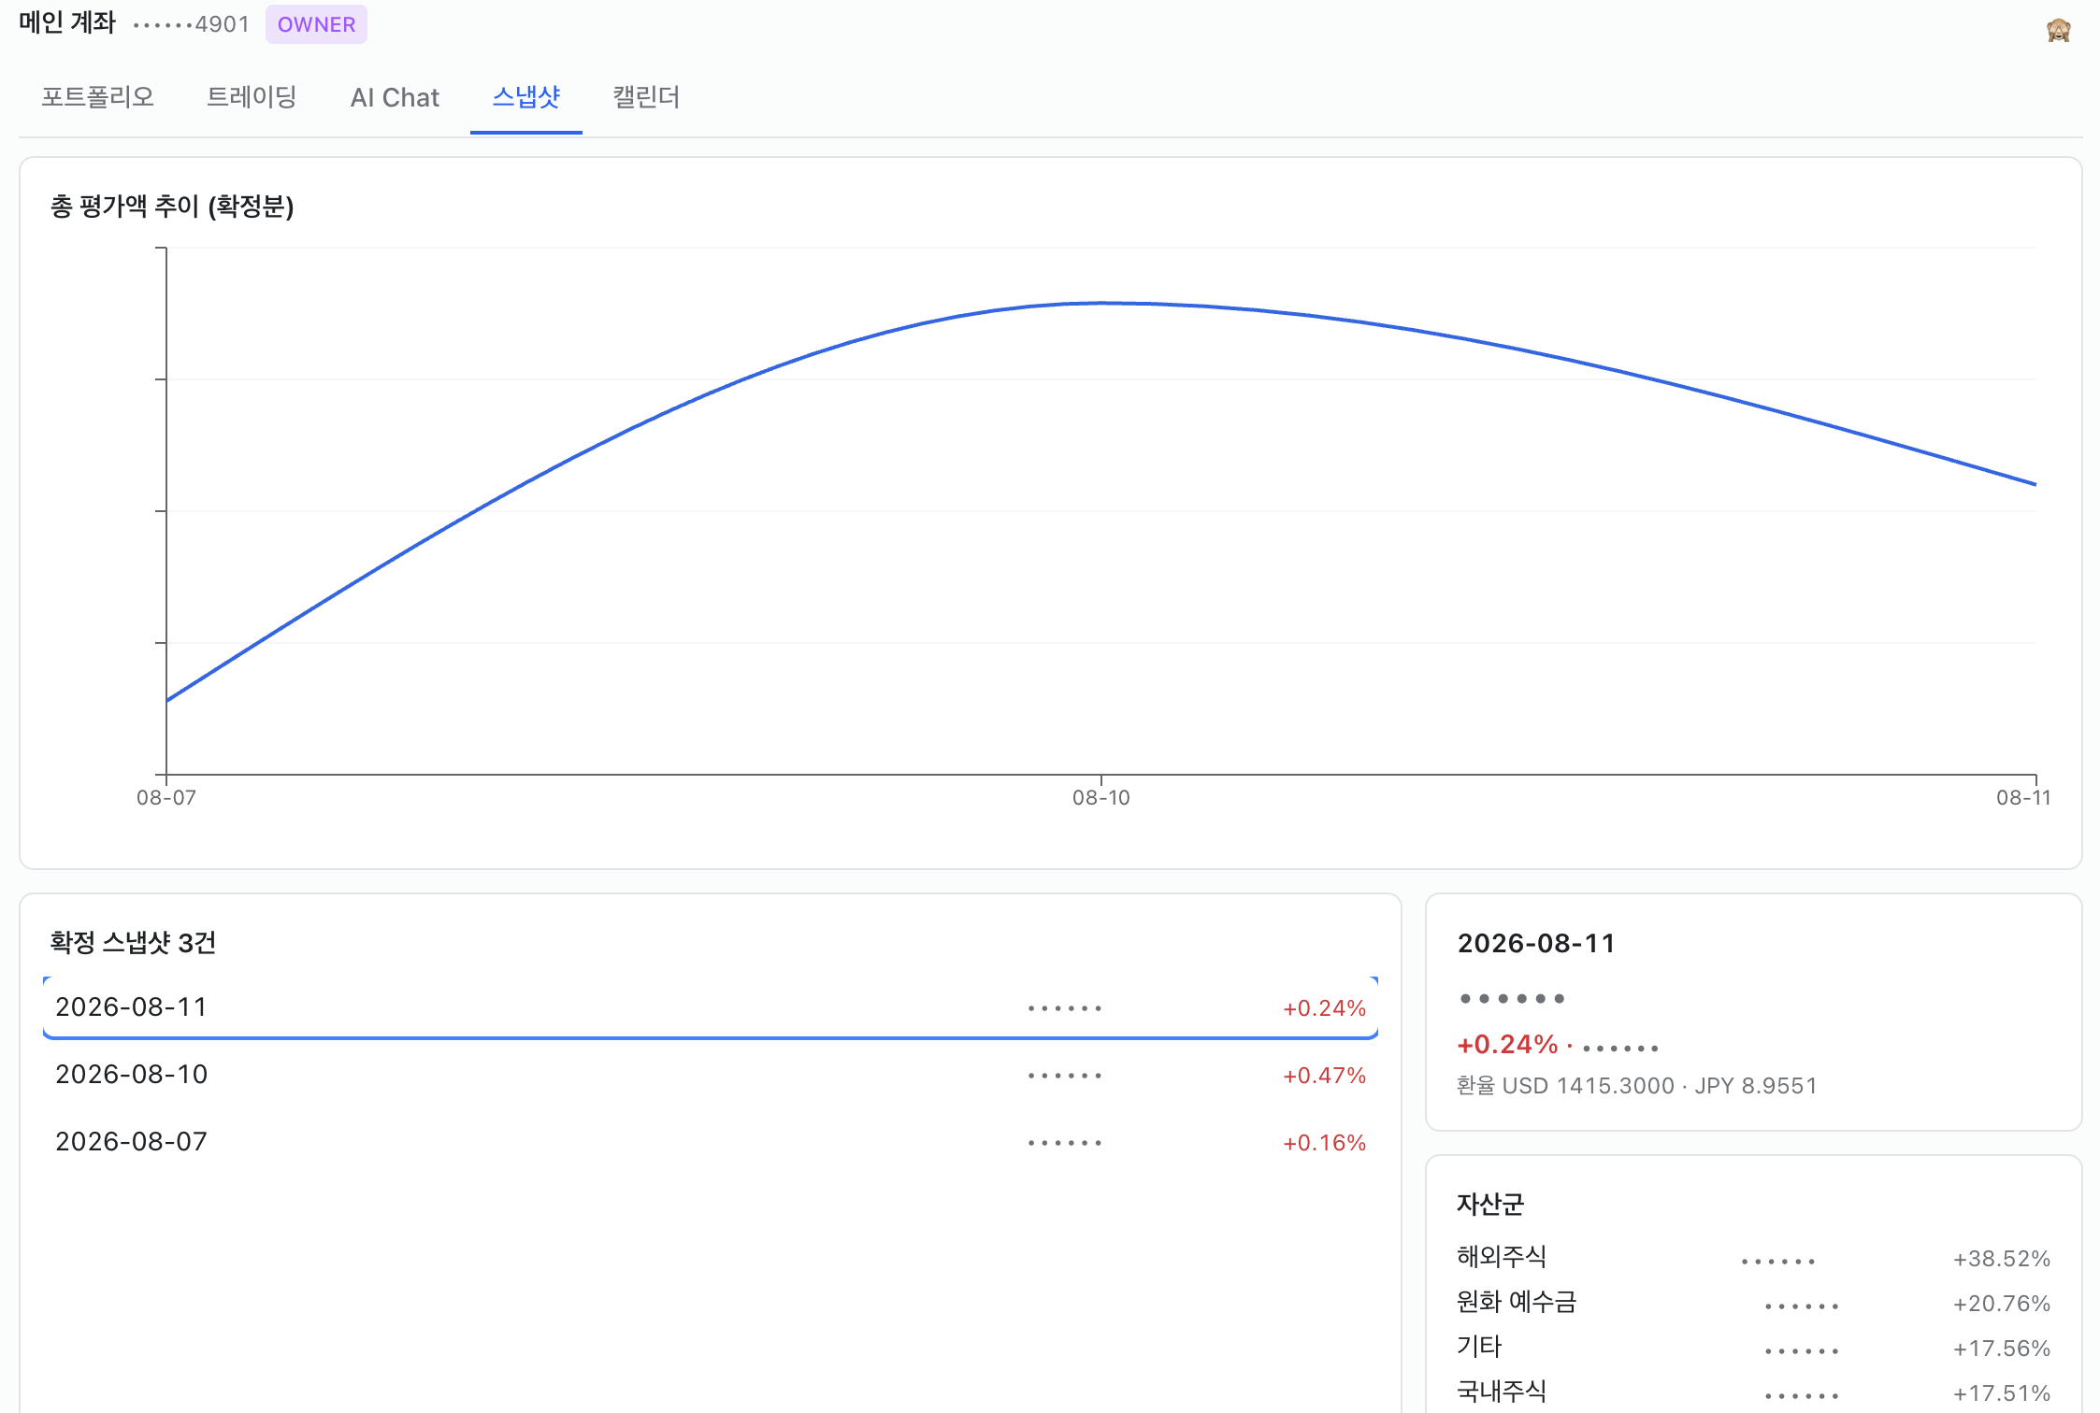This screenshot has width=2100, height=1413.
Task: Click the 자산군 section heading
Action: 1490,1204
